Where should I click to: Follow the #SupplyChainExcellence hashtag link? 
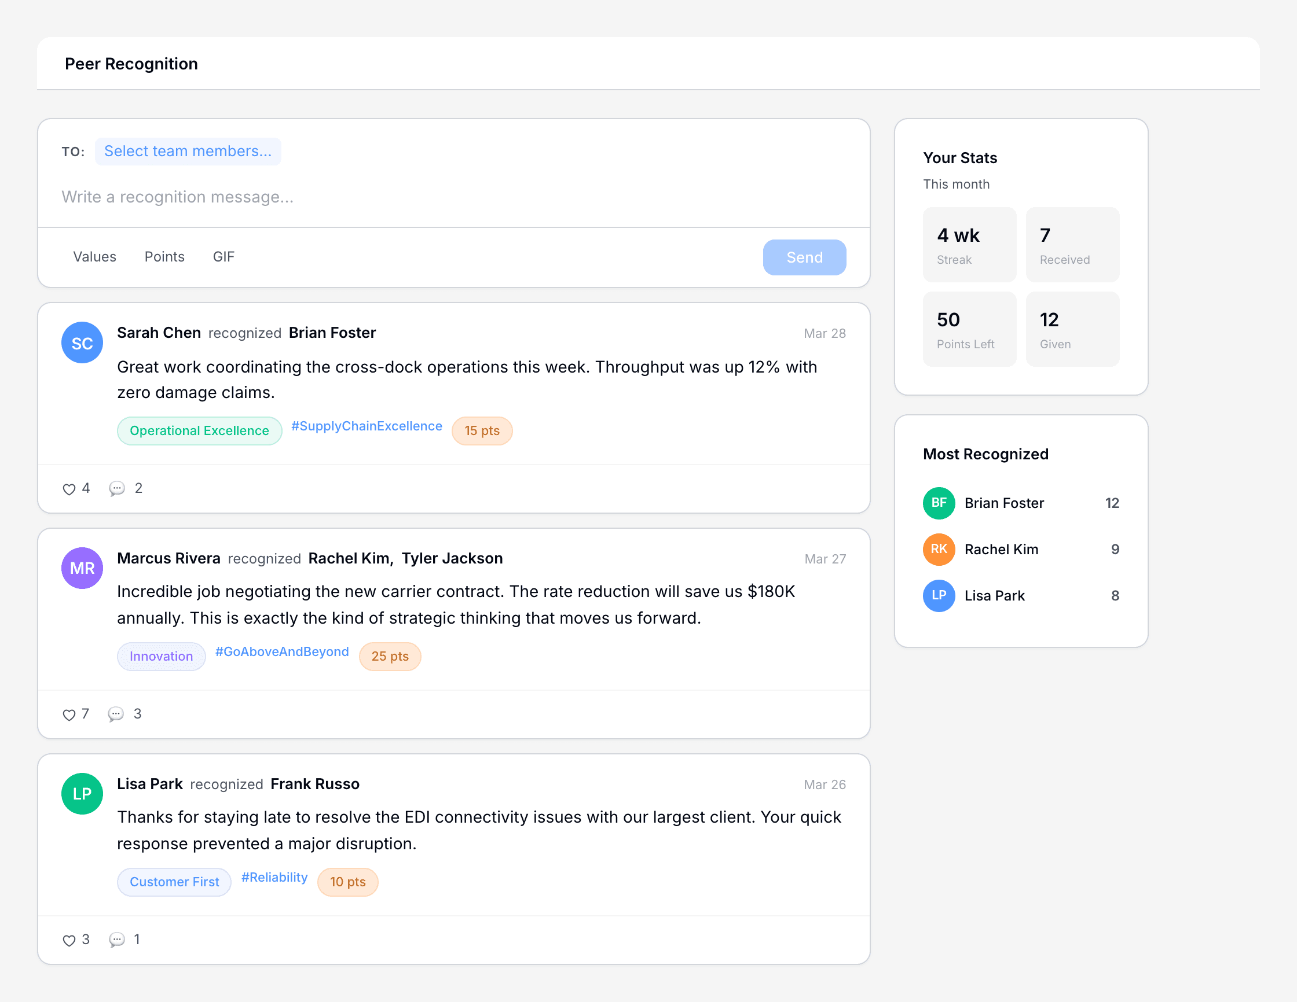(367, 426)
